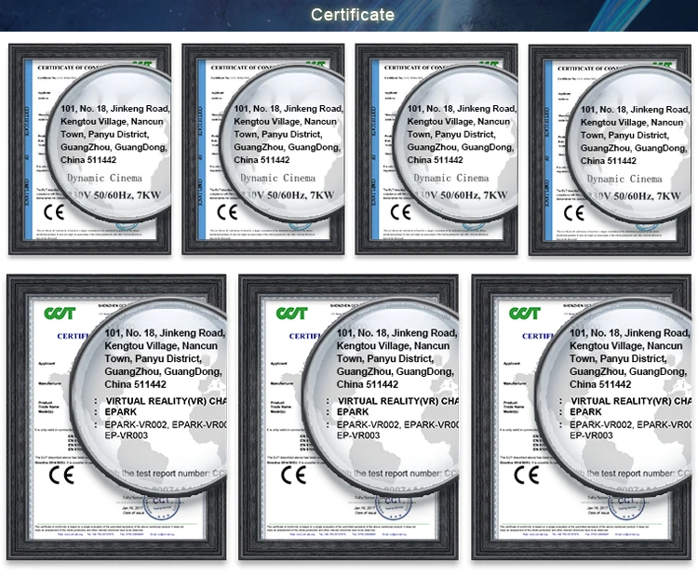
Task: Click the CCT logo on leftmost bottom certificate
Action: point(60,314)
